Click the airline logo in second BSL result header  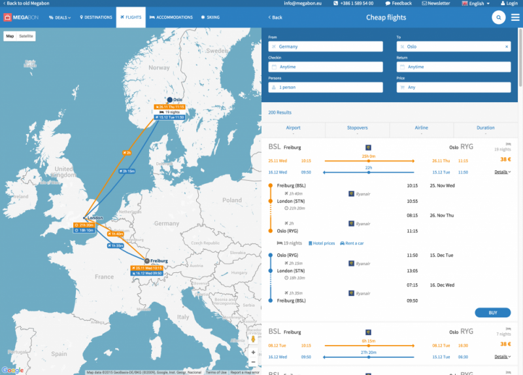368,332
